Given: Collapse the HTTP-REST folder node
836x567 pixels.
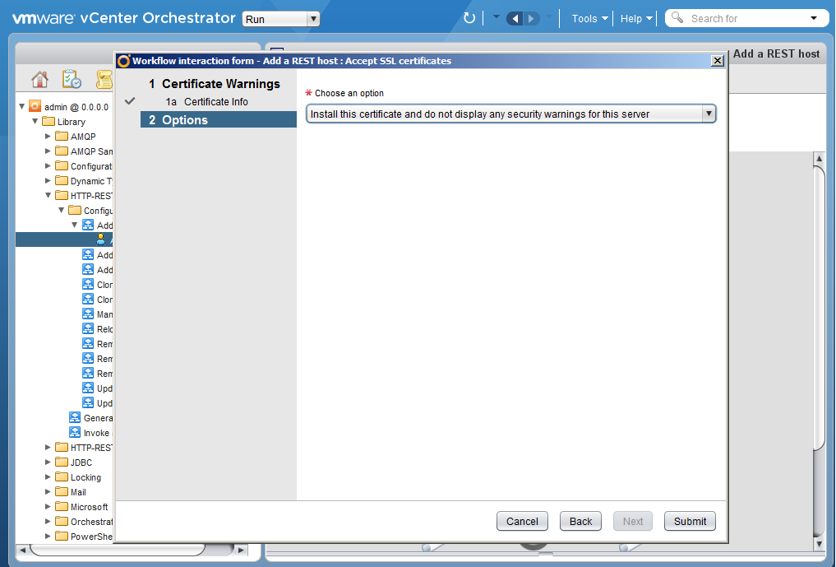Looking at the screenshot, I should [48, 195].
